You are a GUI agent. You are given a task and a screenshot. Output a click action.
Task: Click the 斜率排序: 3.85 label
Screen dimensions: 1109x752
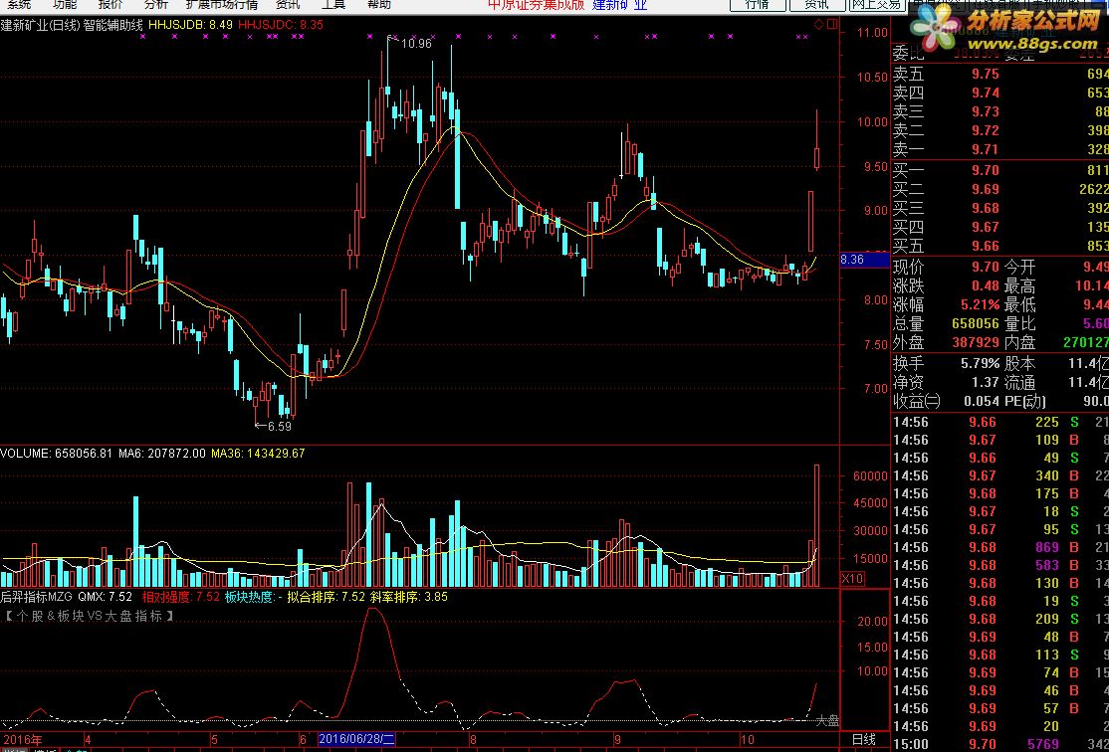click(x=409, y=597)
